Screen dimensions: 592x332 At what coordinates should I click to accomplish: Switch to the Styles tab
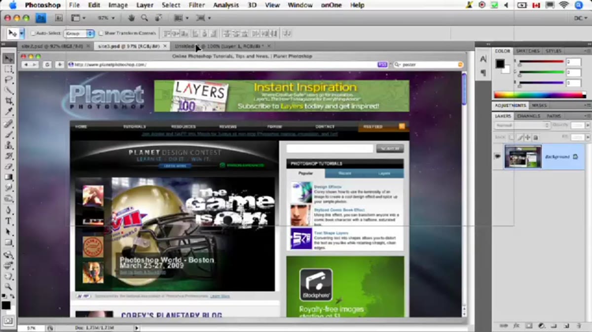click(x=554, y=51)
